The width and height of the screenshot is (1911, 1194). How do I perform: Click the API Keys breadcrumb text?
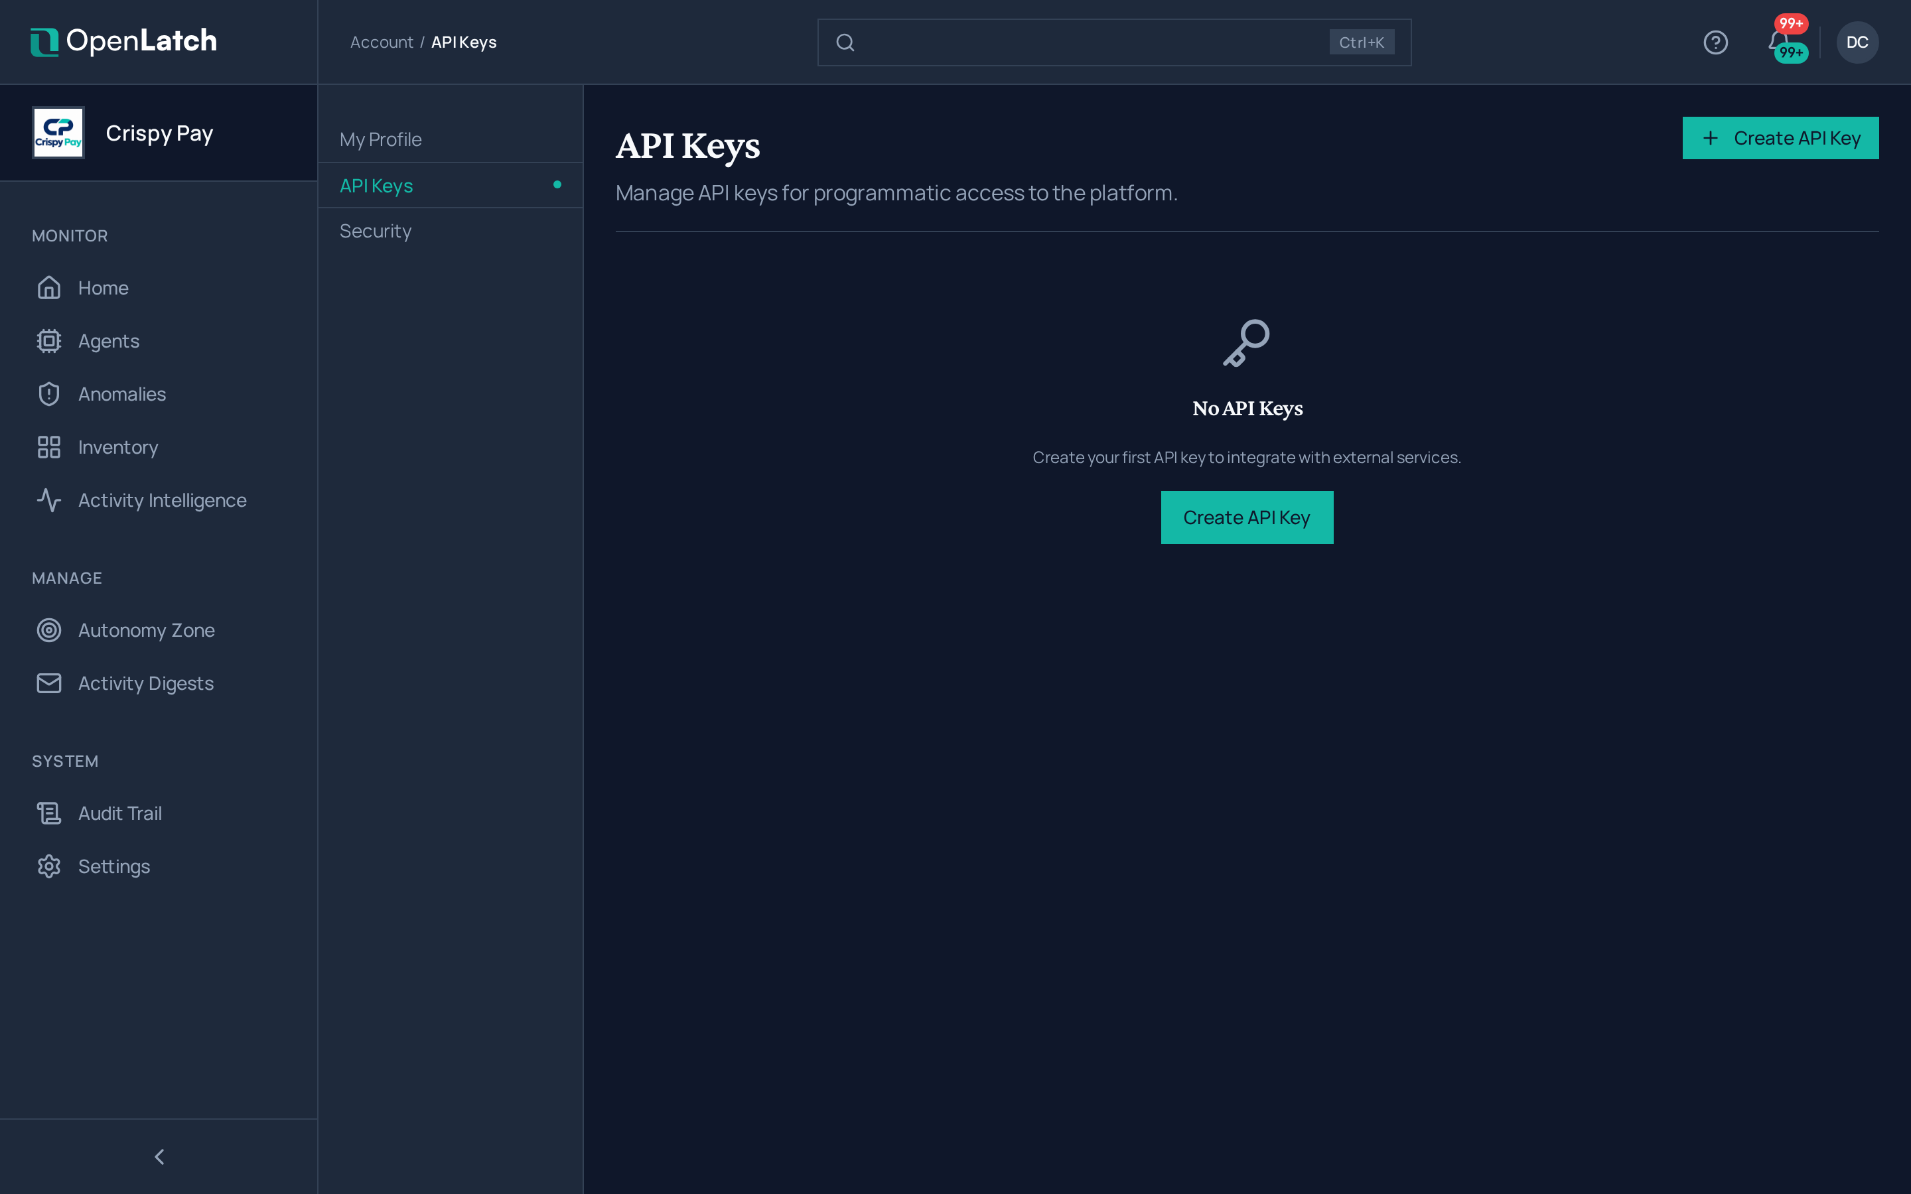[x=464, y=42]
